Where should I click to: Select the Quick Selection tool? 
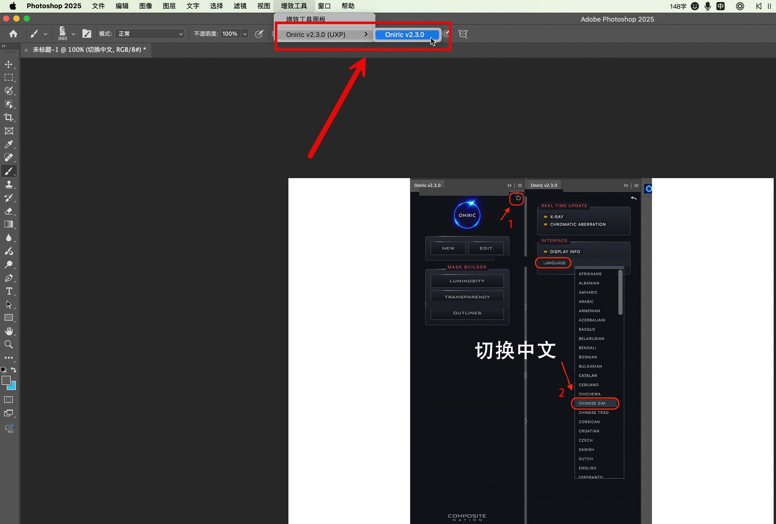tap(8, 91)
